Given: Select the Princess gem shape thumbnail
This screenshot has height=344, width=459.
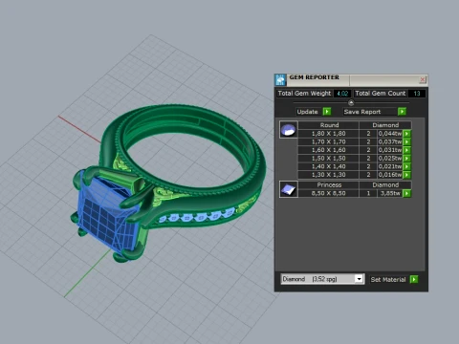Looking at the screenshot, I should click(289, 189).
